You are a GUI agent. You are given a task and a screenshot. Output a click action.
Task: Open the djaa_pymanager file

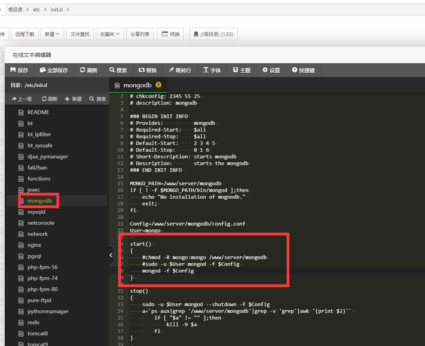[48, 157]
